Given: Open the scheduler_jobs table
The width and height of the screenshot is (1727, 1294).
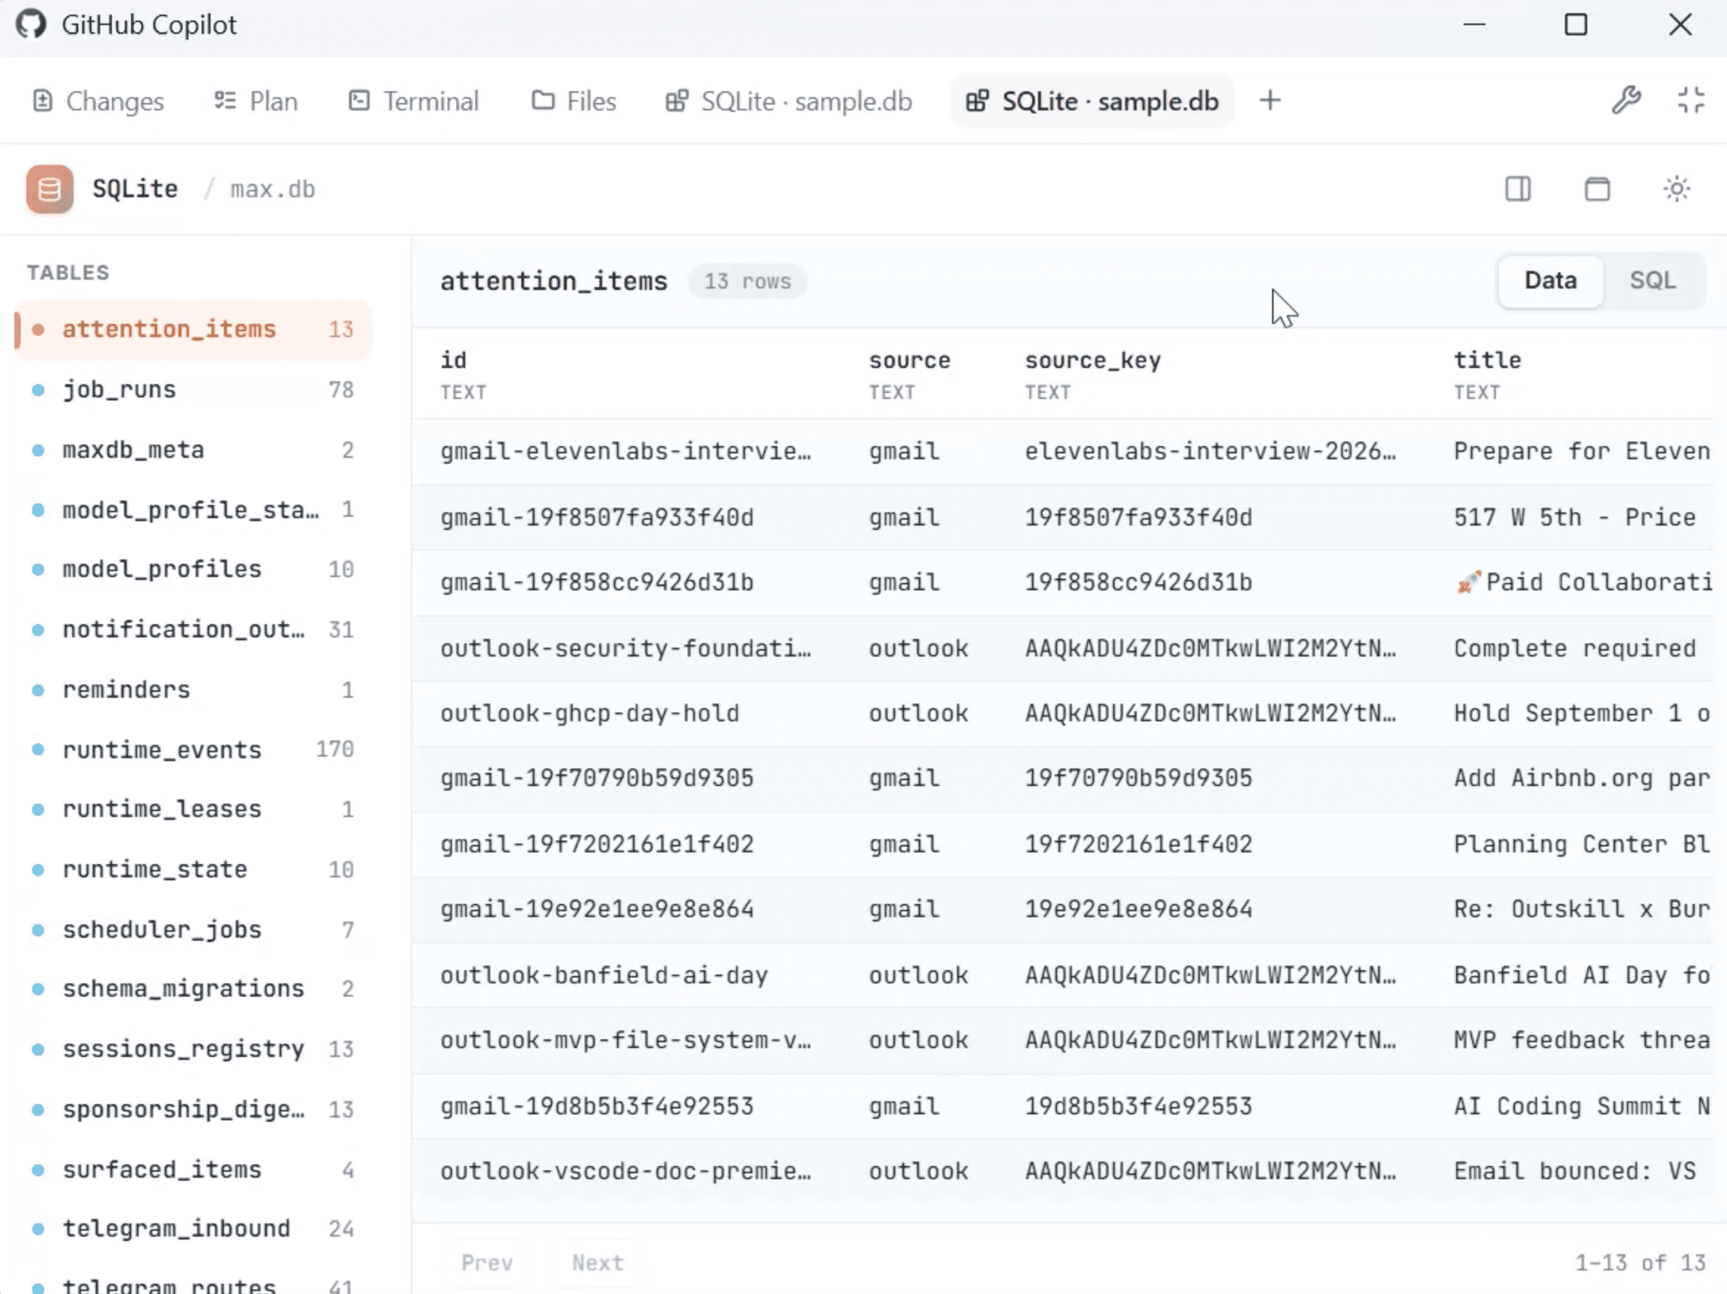Looking at the screenshot, I should click(x=193, y=930).
